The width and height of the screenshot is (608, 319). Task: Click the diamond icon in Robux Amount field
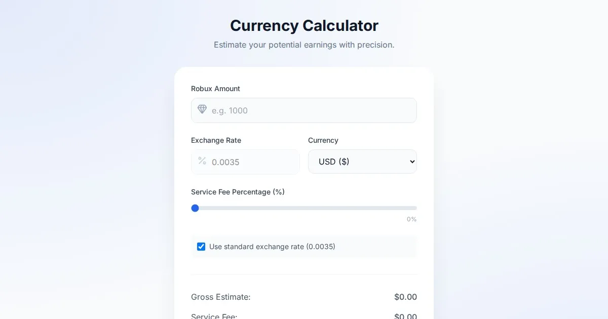(202, 109)
